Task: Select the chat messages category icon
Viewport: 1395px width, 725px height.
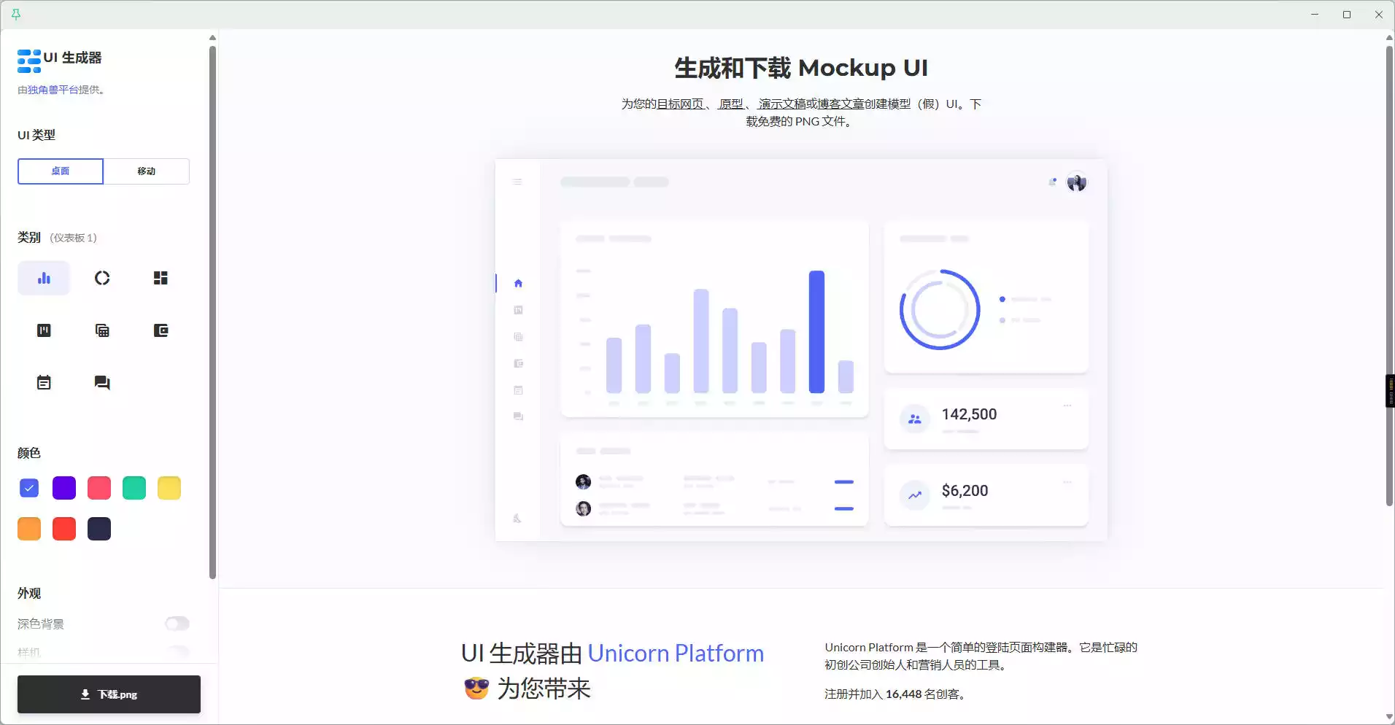Action: pyautogui.click(x=102, y=383)
